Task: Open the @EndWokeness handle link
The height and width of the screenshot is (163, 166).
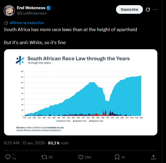Action: pyautogui.click(x=32, y=13)
